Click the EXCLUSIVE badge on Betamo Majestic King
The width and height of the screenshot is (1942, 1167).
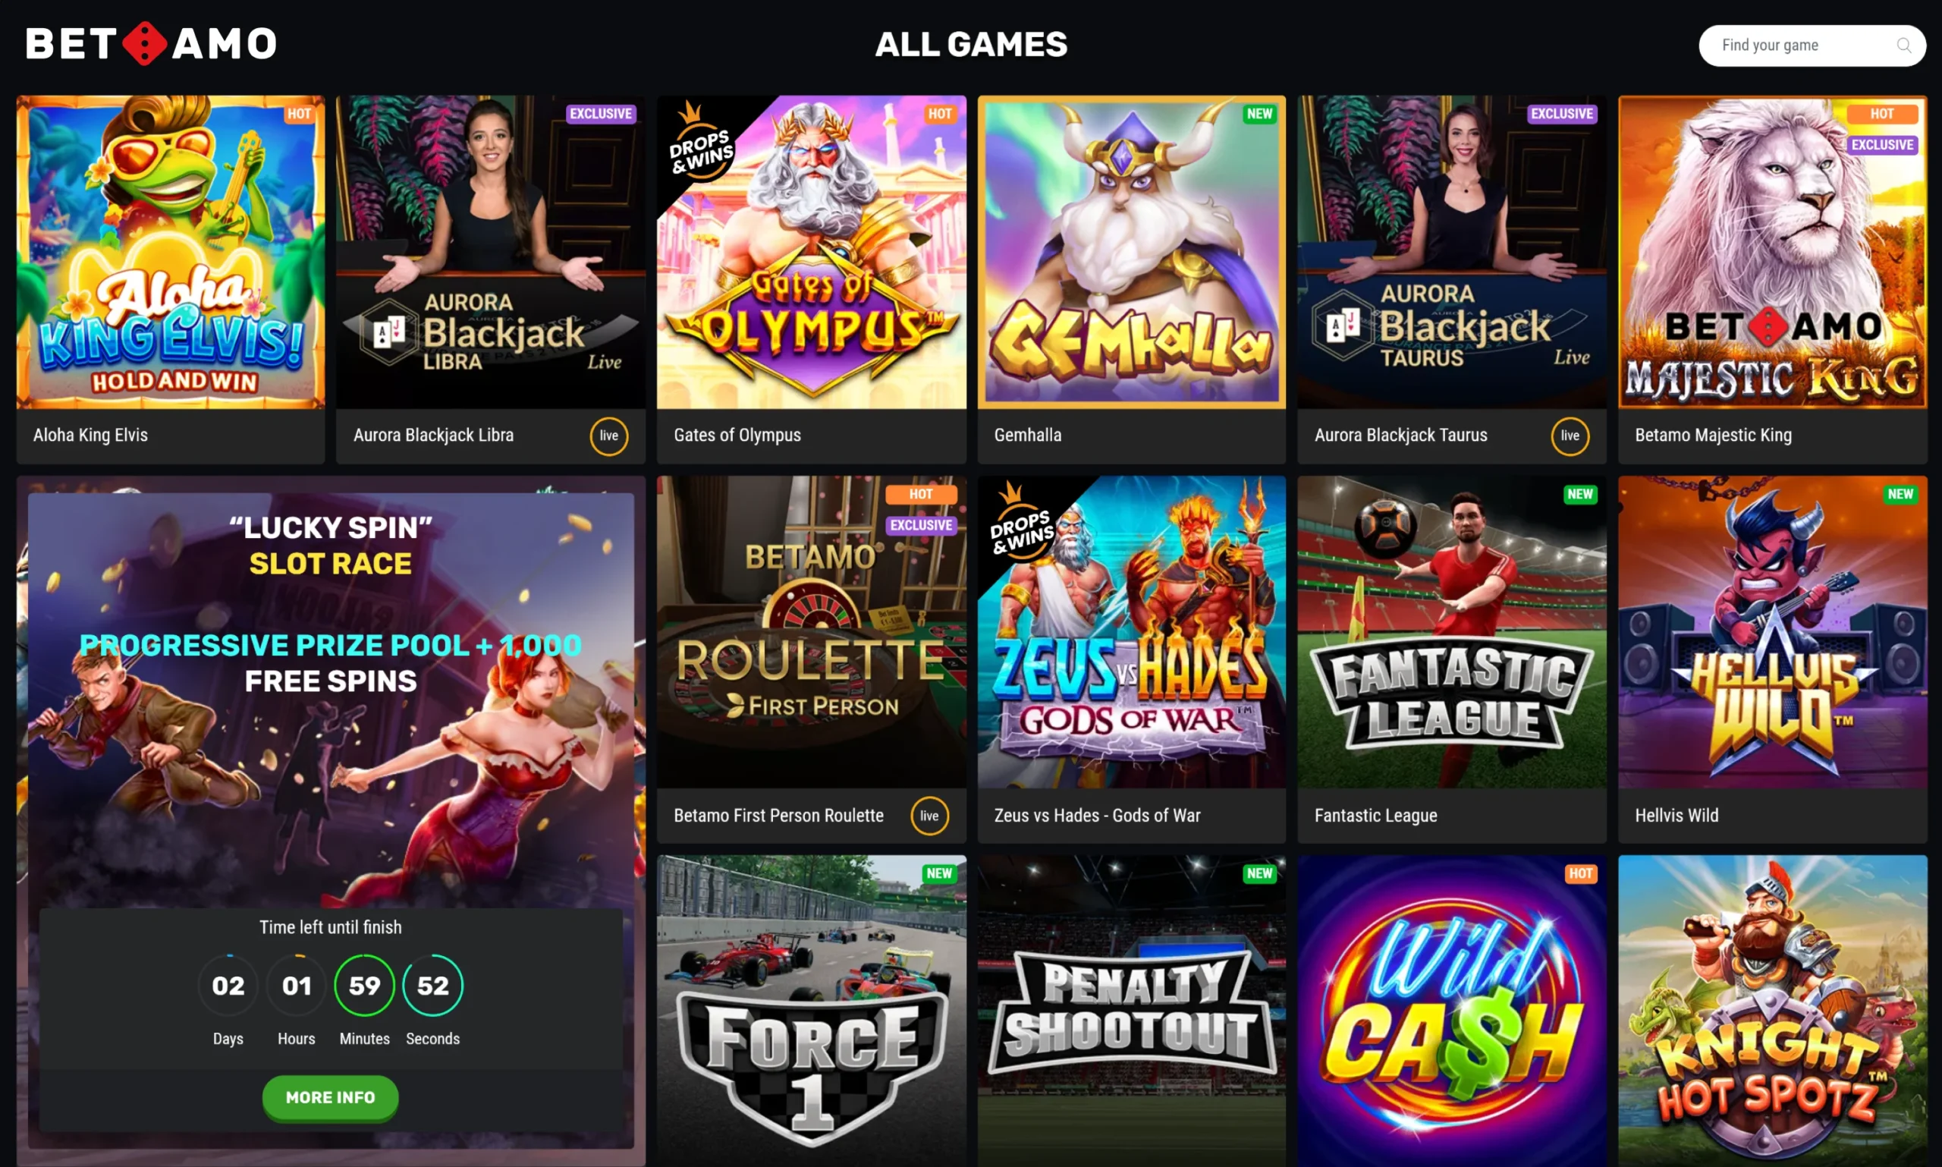coord(1881,146)
